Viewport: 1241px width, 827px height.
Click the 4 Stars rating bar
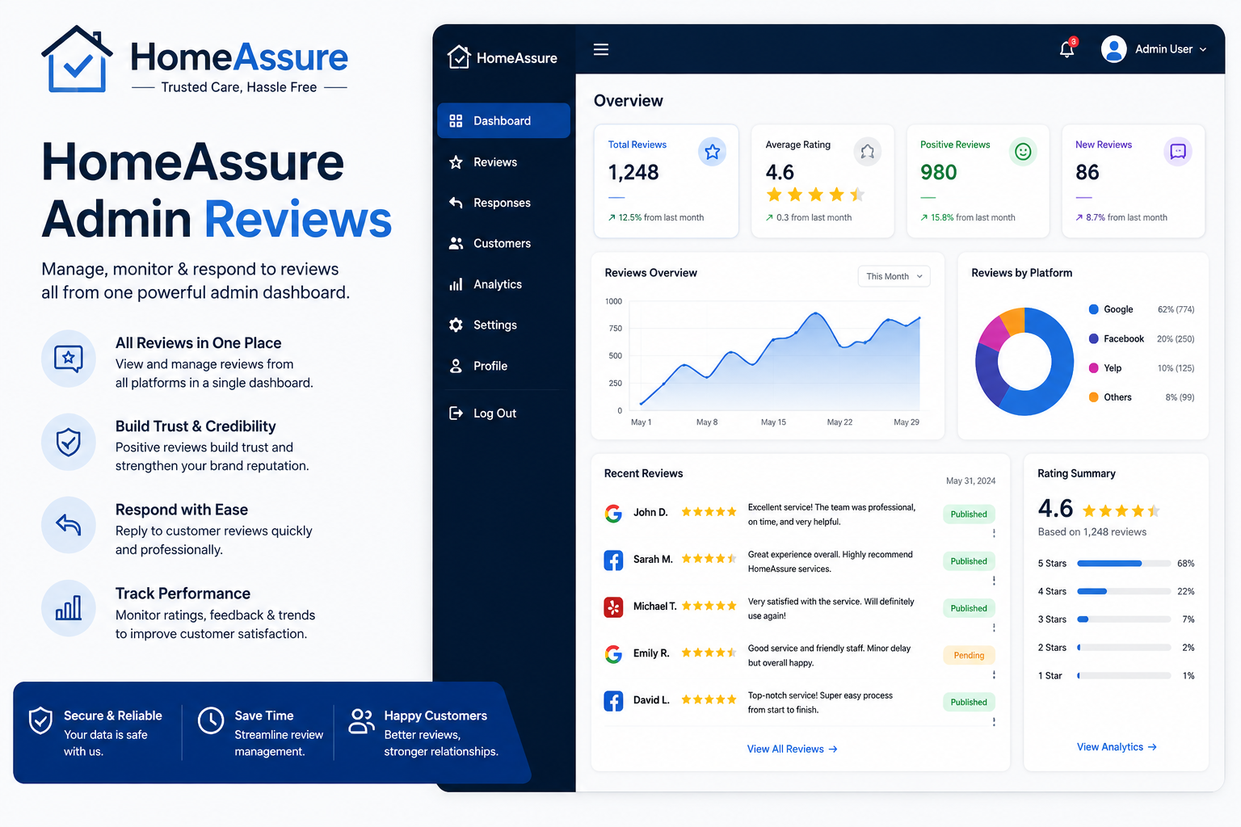1124,591
